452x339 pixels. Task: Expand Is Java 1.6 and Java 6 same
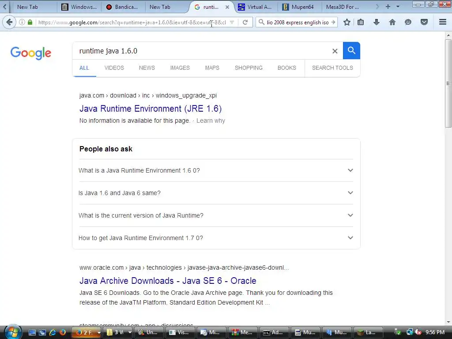click(x=216, y=193)
